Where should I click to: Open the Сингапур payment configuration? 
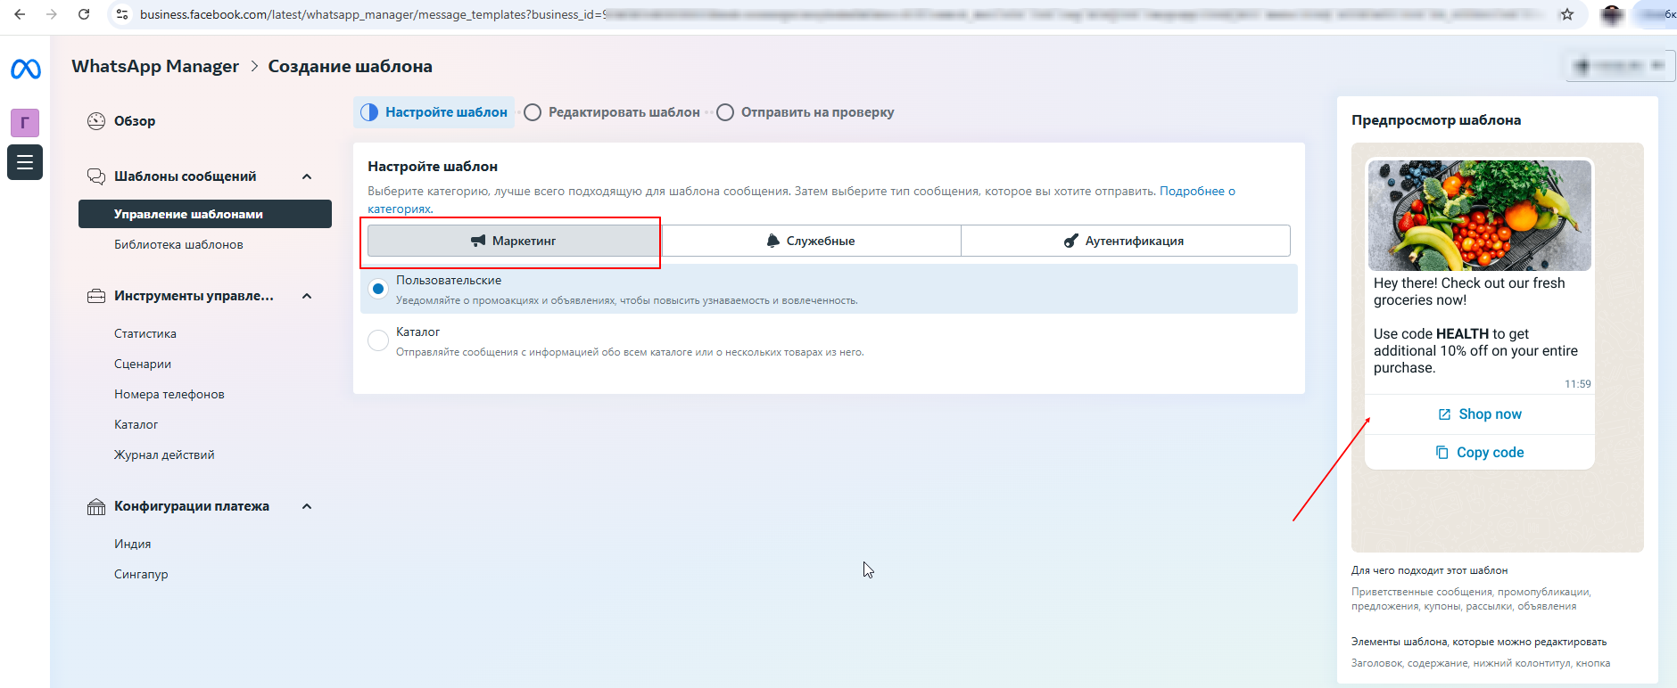[141, 574]
